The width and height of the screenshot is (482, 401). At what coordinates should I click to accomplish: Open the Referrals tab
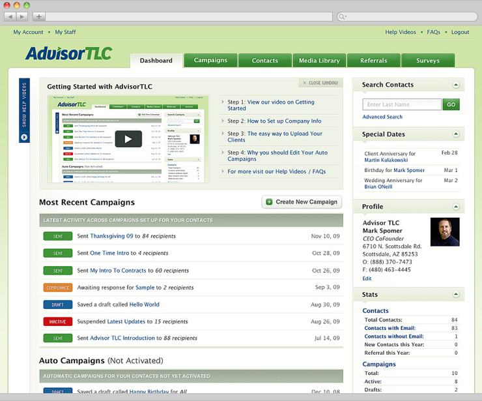373,61
